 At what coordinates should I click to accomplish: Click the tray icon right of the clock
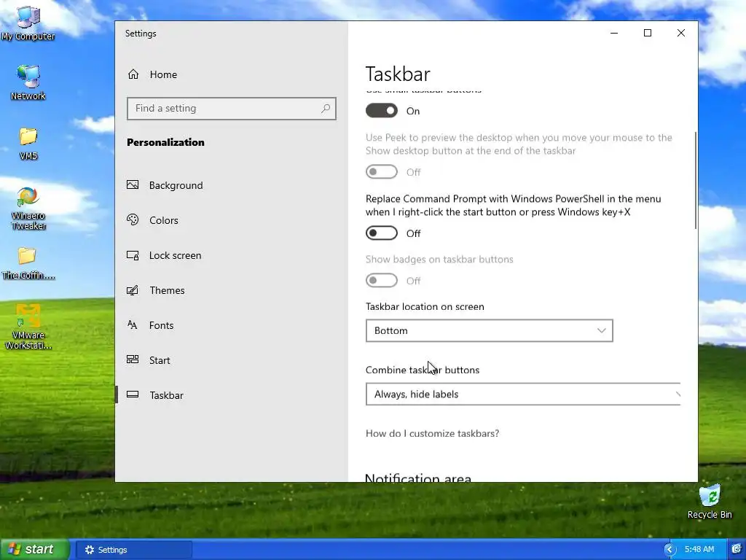(737, 549)
